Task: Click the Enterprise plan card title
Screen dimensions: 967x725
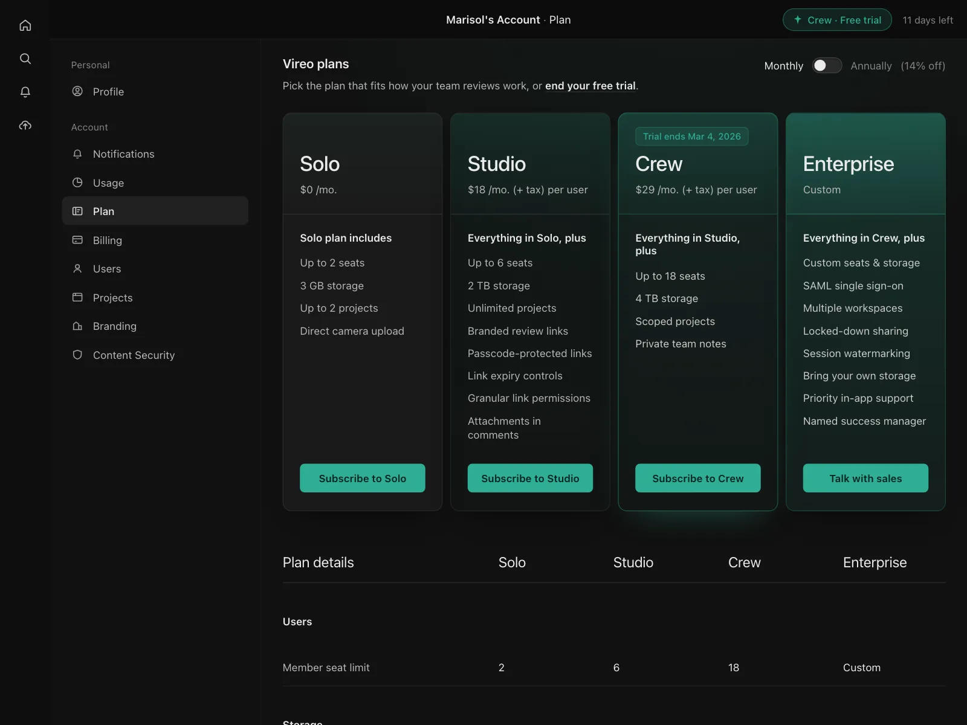Action: (x=849, y=164)
